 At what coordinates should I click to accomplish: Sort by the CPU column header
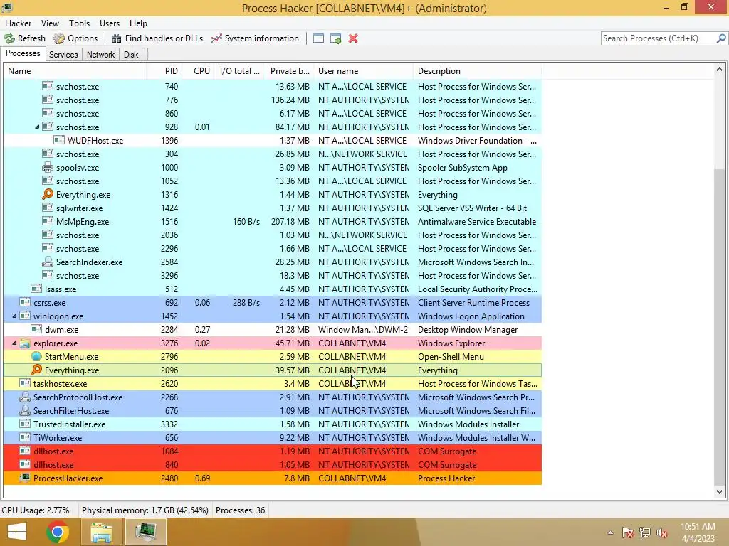tap(198, 71)
